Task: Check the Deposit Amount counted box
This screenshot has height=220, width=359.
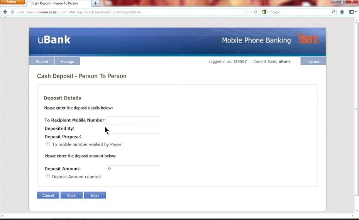Action: (47, 176)
